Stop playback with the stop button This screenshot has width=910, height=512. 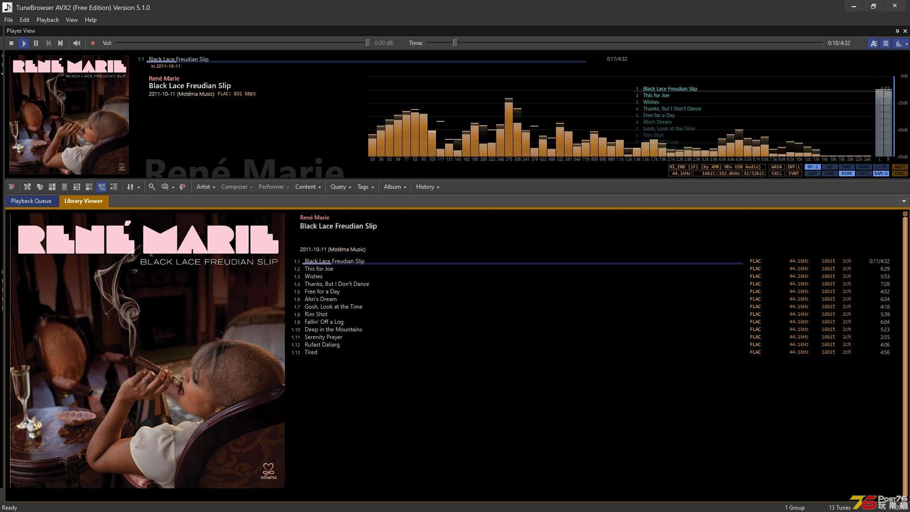click(x=11, y=43)
